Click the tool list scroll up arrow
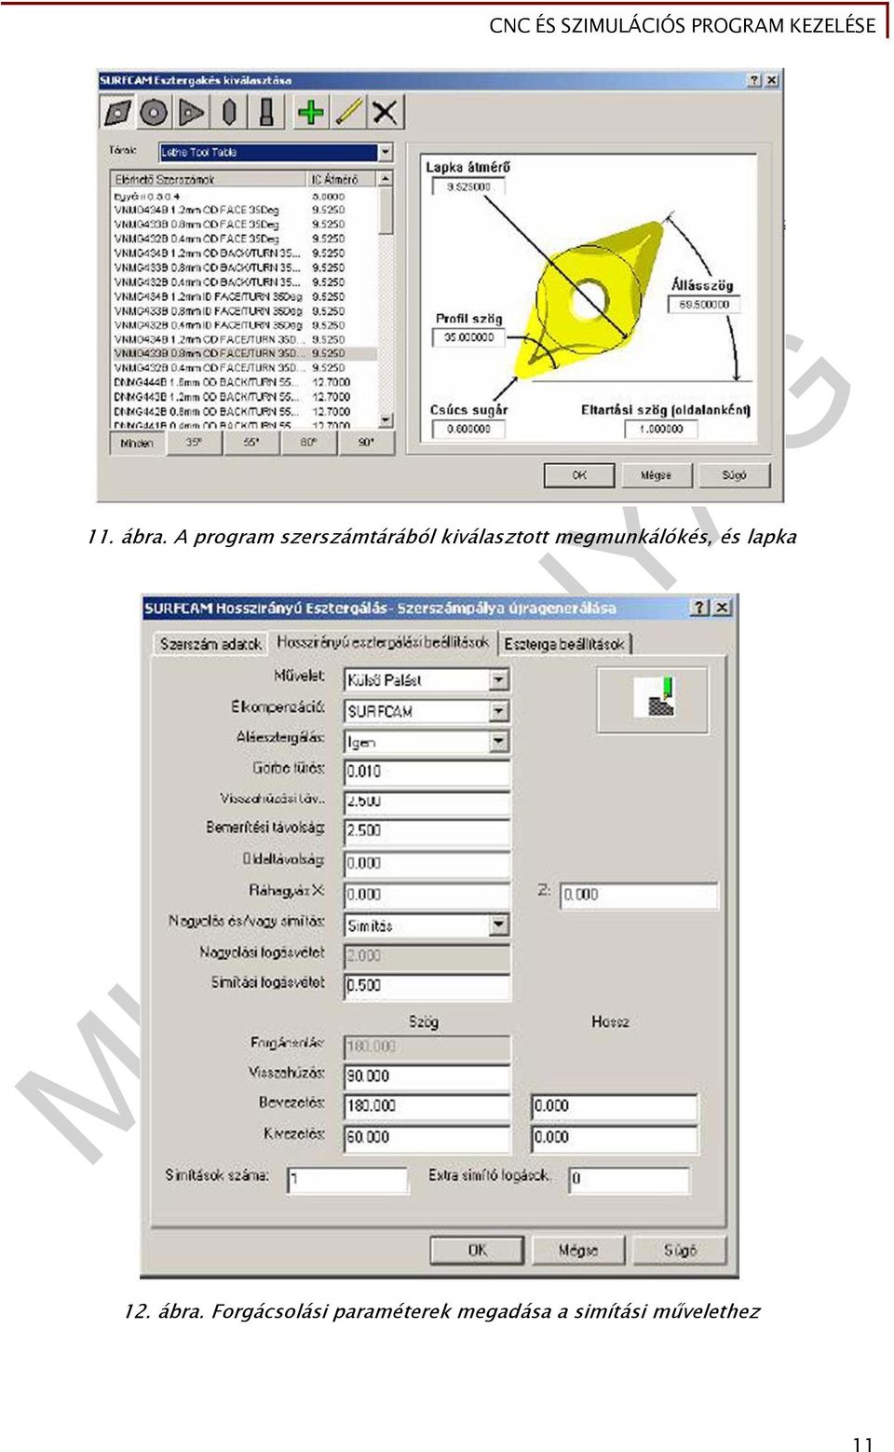Screen dimensions: 894x1452 click(386, 179)
